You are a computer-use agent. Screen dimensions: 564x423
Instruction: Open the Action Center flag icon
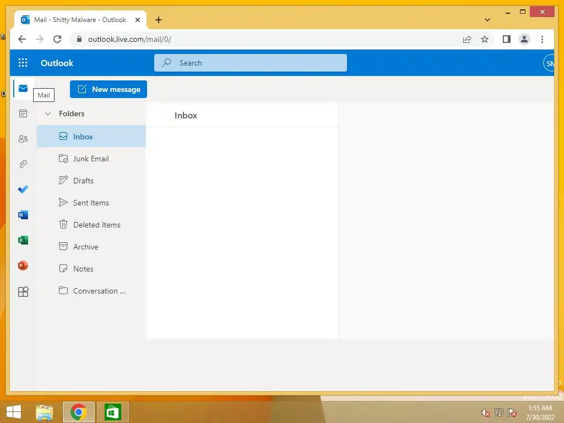(x=512, y=412)
